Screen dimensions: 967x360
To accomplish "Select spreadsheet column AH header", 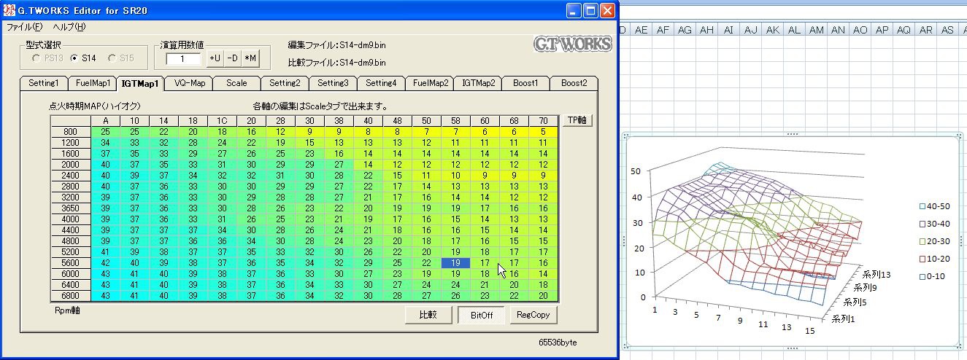I will [x=706, y=30].
